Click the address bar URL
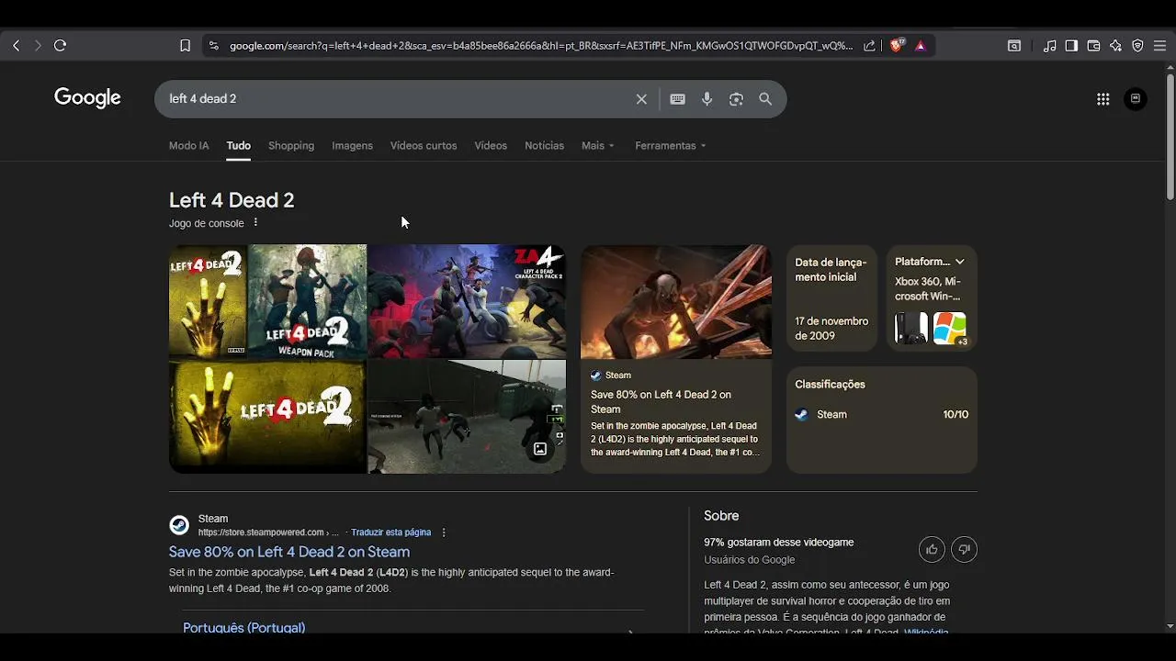The image size is (1176, 661). [x=540, y=45]
